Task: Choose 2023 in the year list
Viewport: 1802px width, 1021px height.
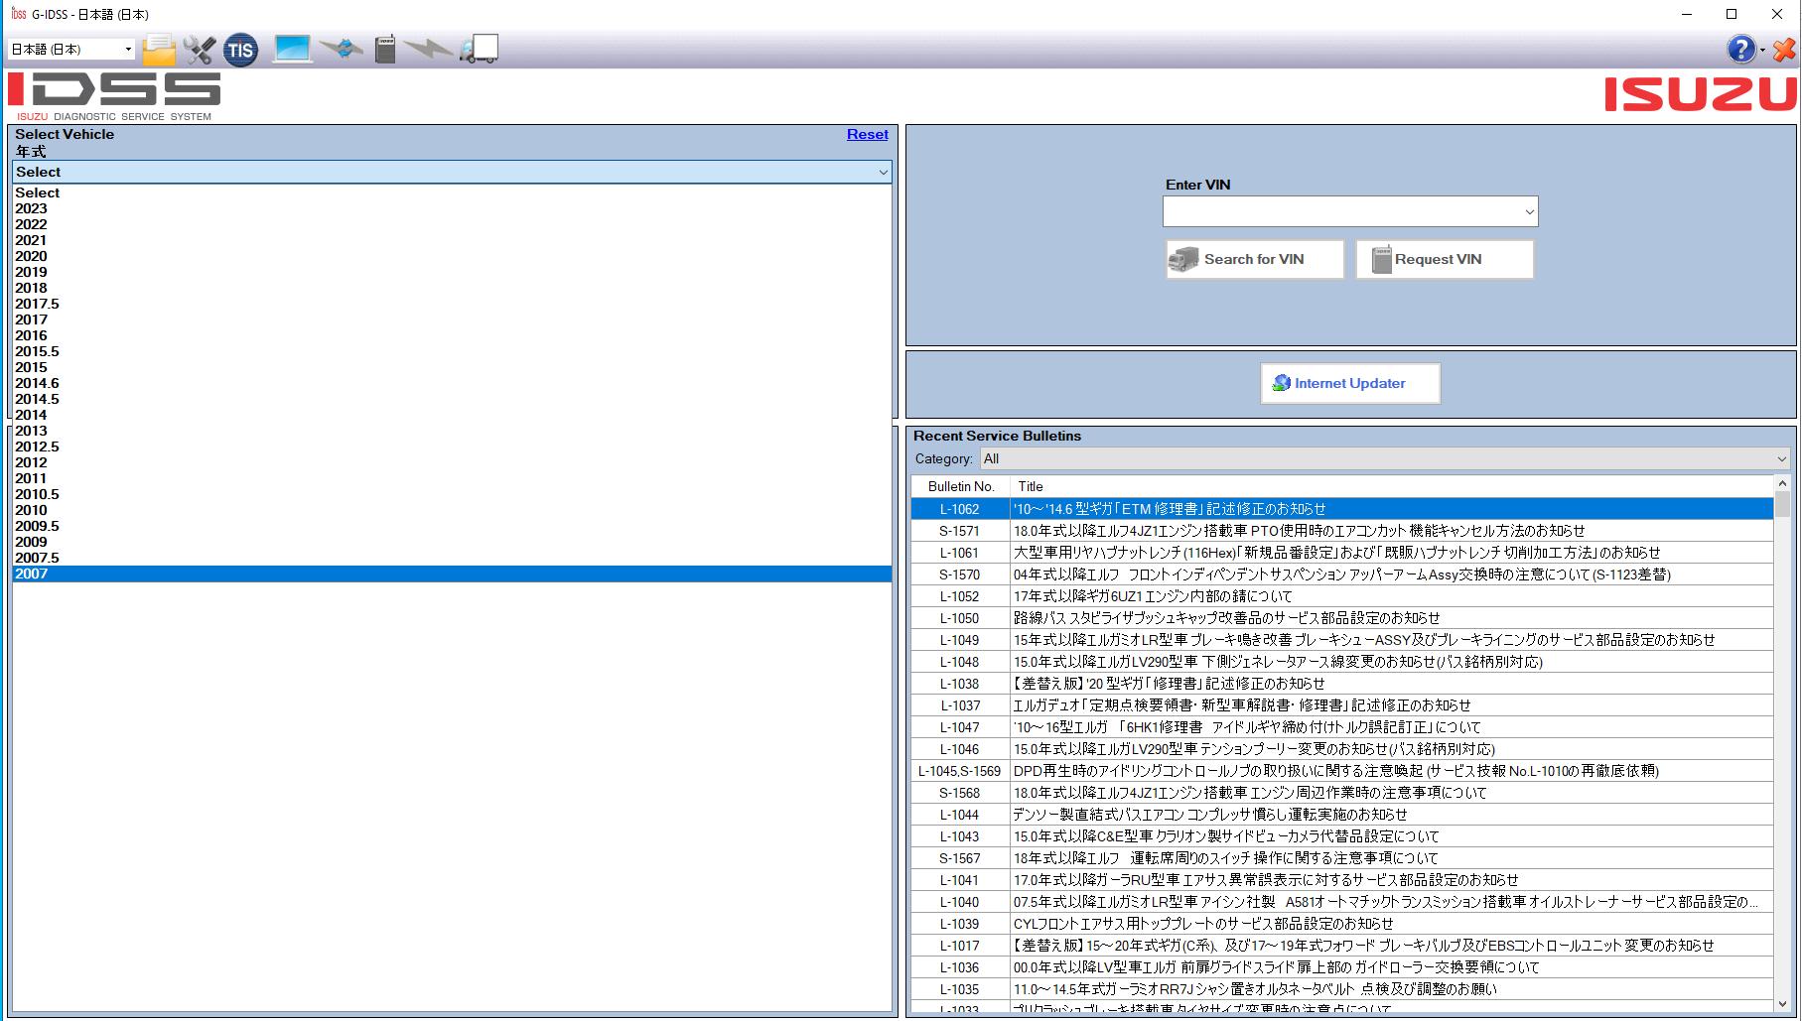Action: [31, 208]
